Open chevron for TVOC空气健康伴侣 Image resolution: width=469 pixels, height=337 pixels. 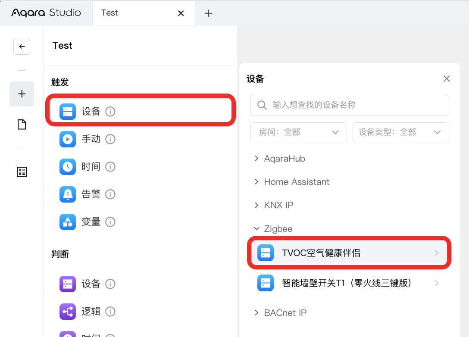[437, 253]
